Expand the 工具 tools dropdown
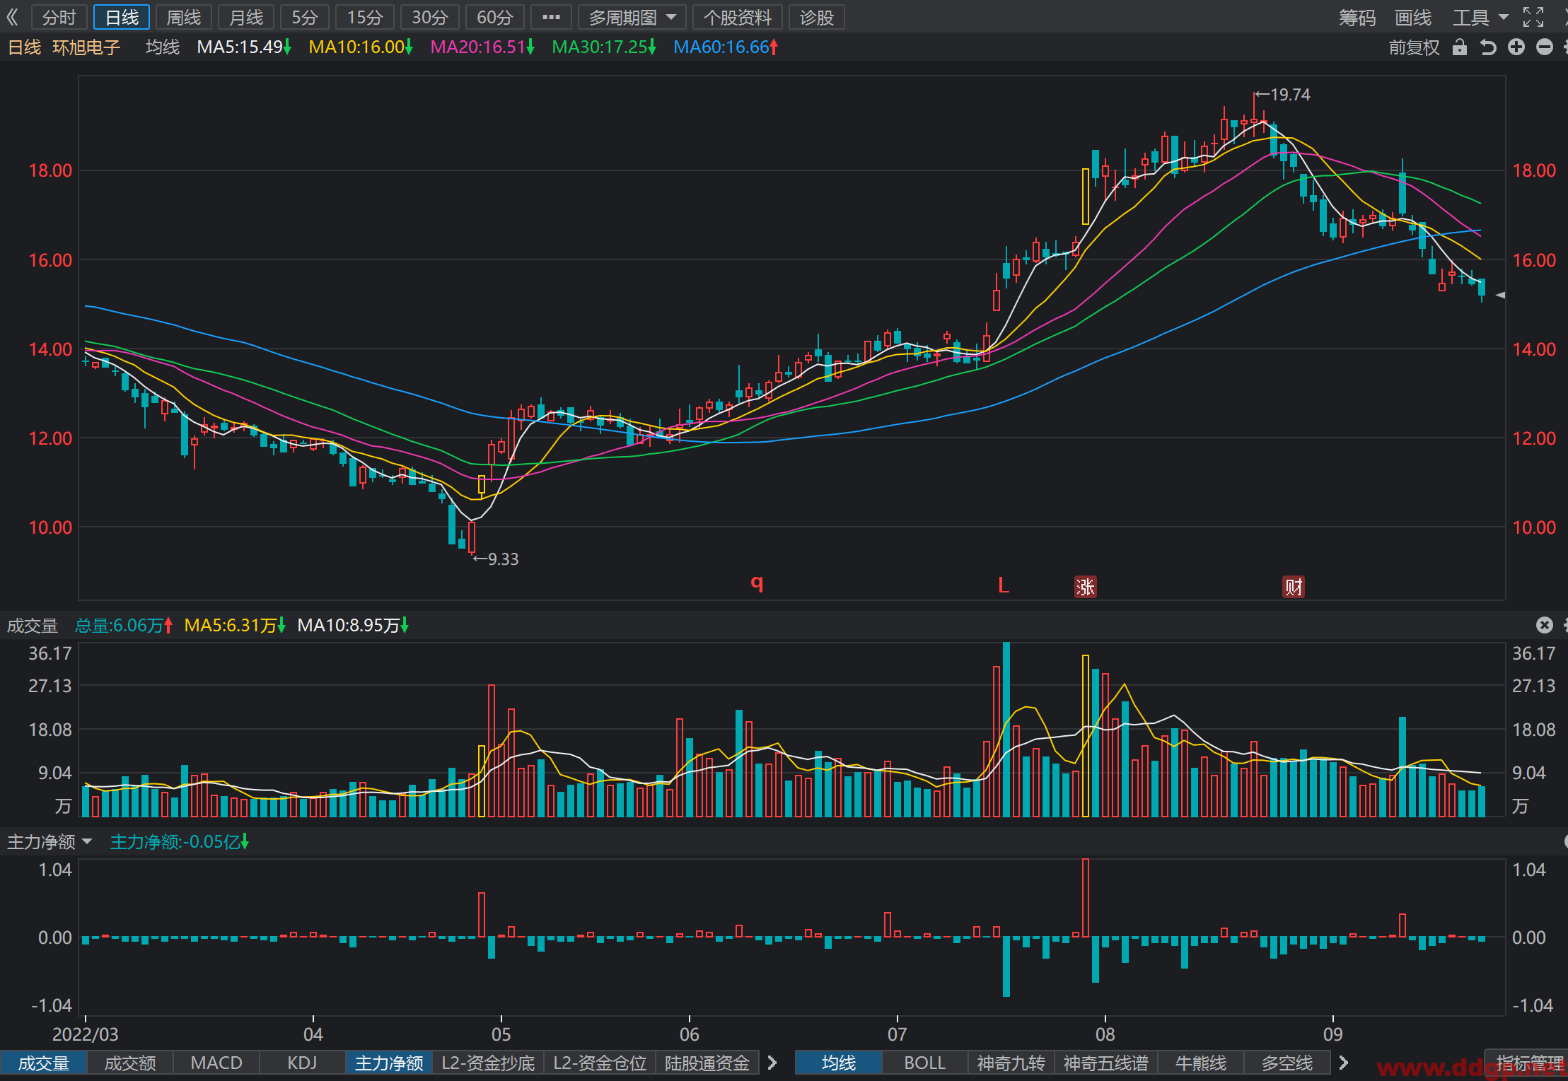The height and width of the screenshot is (1081, 1568). (1480, 17)
